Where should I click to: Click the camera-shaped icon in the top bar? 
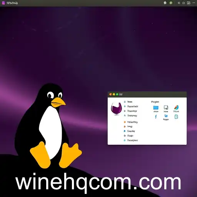[x=184, y=3]
